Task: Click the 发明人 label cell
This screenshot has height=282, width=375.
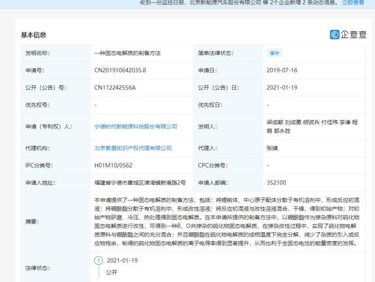Action: [228, 127]
